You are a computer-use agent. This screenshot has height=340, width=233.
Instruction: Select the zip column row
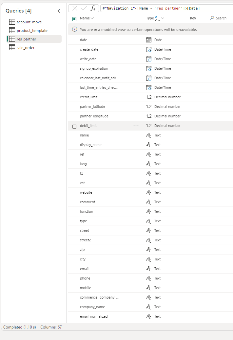pos(150,250)
